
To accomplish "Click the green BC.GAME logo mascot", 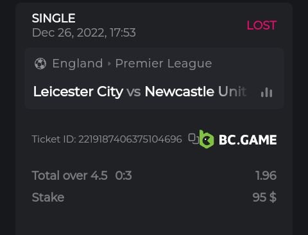I will (x=206, y=139).
